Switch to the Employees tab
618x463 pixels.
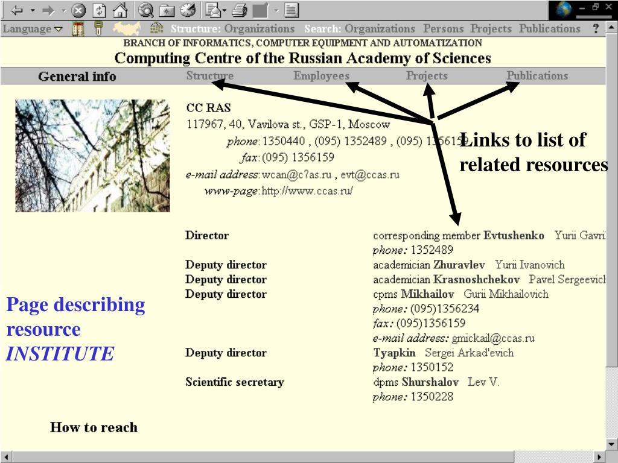coord(321,75)
